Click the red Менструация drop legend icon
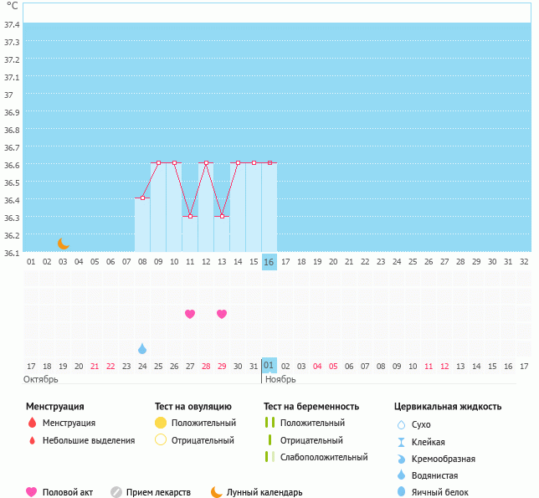This screenshot has height=498, width=539. point(32,424)
